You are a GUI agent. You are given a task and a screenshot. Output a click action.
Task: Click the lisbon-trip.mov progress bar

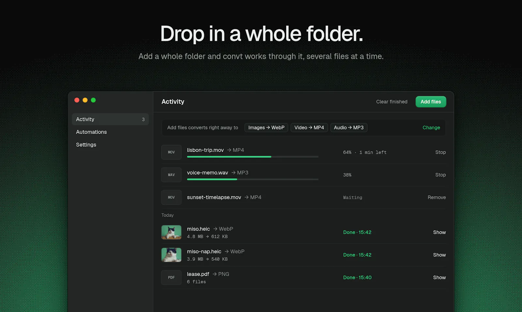point(253,157)
